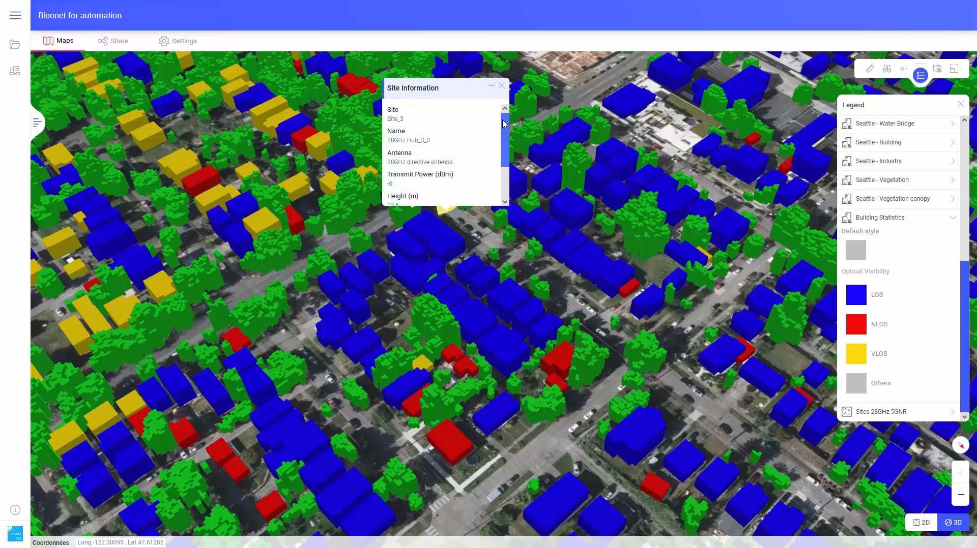The height and width of the screenshot is (548, 977).
Task: Click the VLOS yellow color swatch
Action: [x=856, y=354]
